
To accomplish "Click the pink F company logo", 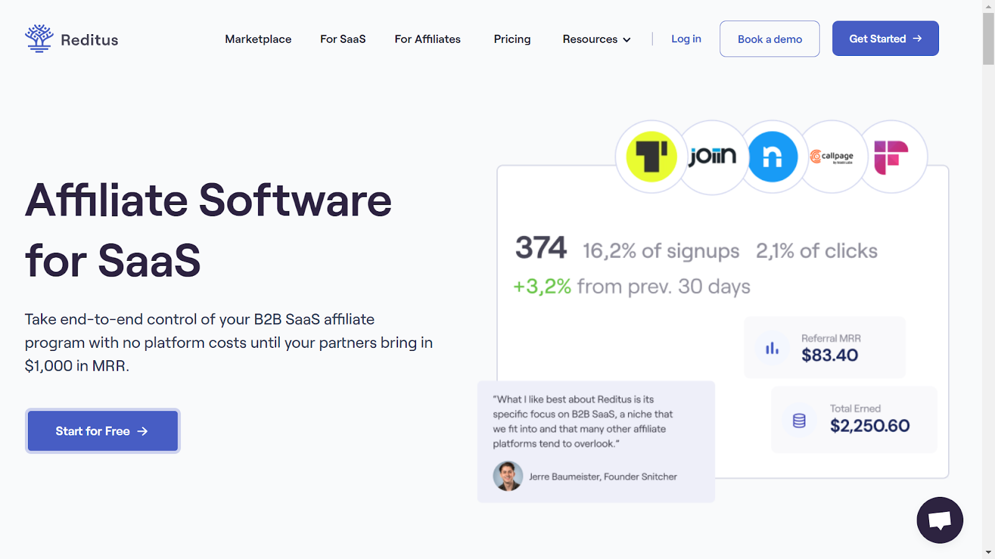I will [x=891, y=157].
